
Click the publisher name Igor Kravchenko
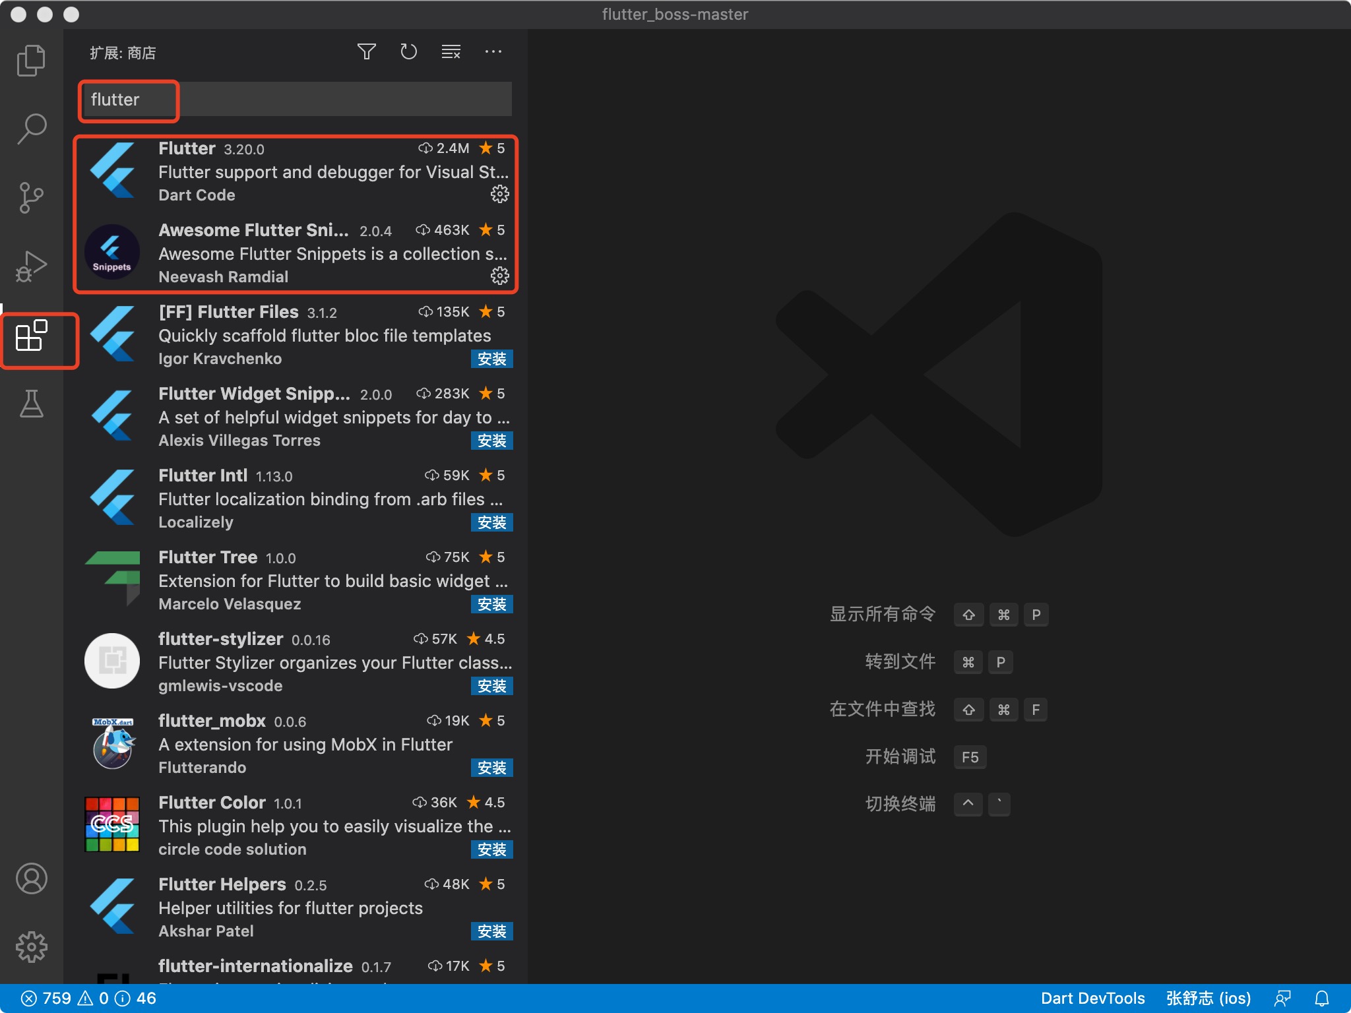point(220,359)
